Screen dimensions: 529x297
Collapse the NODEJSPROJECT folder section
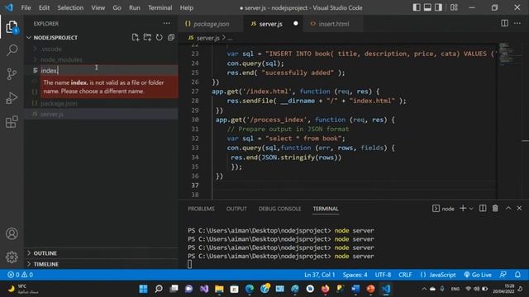55,37
